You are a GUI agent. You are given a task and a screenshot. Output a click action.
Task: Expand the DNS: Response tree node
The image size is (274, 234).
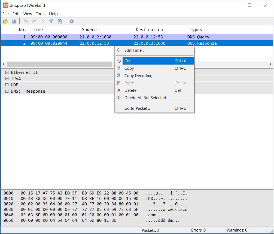tap(7, 91)
